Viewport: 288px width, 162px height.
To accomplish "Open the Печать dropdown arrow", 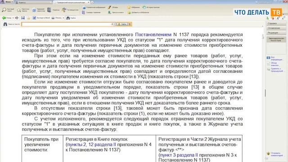I will coord(63,18).
